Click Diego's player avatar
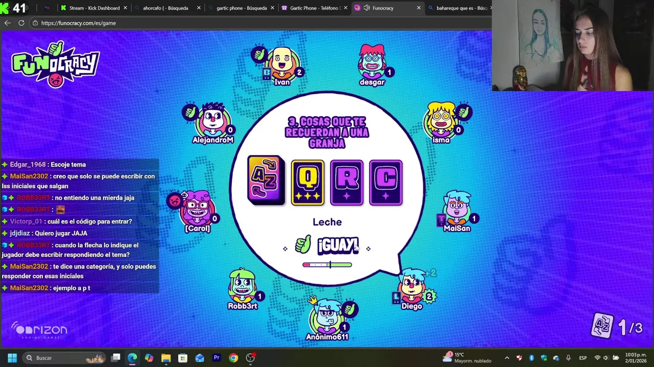654x367 pixels. pos(412,285)
